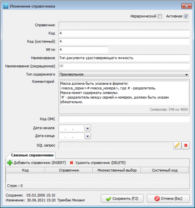Click the green plus Add directory icon
Image resolution: width=195 pixels, height=208 pixels.
tap(10, 163)
